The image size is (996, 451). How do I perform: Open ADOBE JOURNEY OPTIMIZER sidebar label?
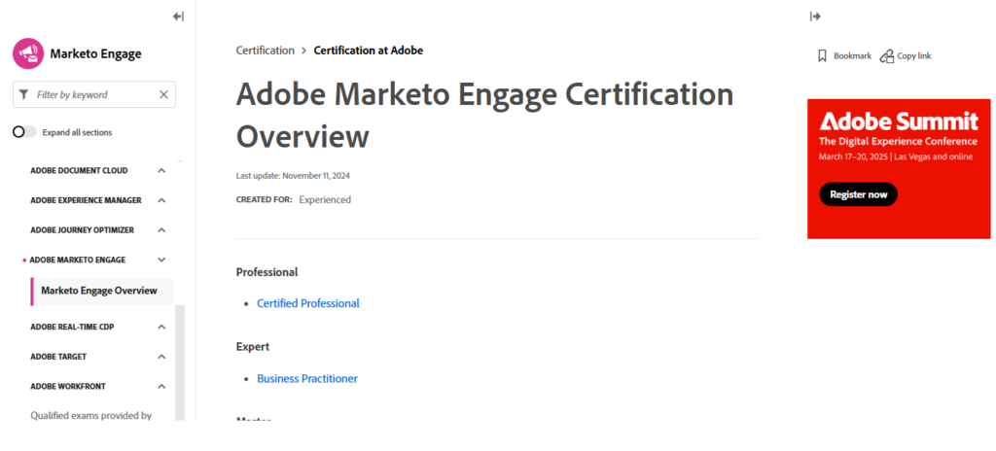[82, 230]
